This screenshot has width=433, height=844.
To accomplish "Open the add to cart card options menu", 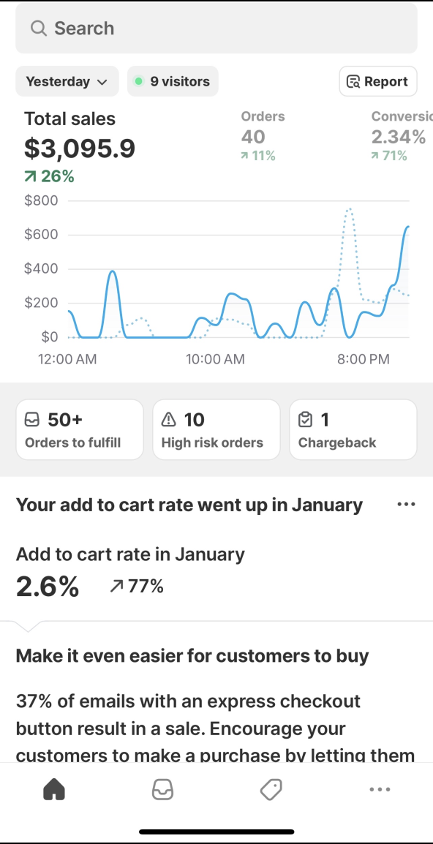I will click(x=406, y=505).
